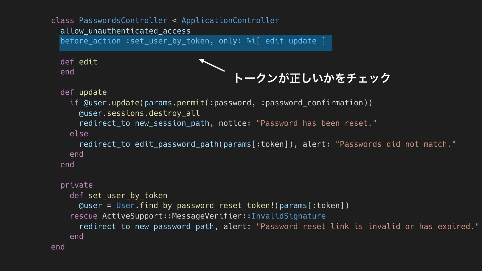
Task: Click the "Passwords did not match." string
Action: click(395, 144)
